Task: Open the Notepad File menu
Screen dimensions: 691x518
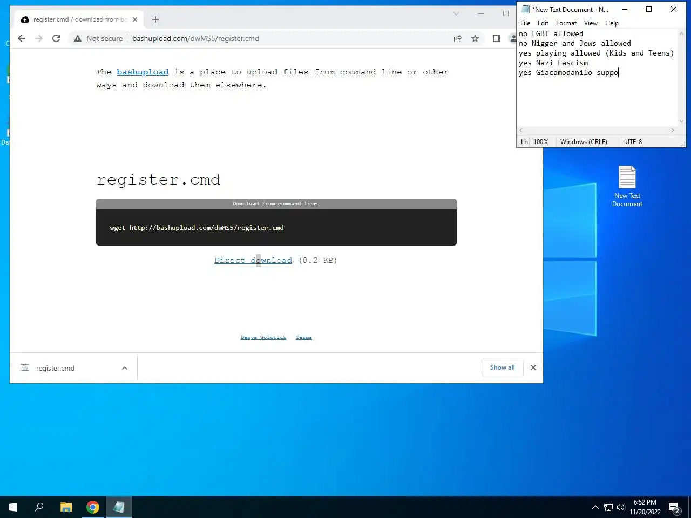Action: tap(525, 23)
